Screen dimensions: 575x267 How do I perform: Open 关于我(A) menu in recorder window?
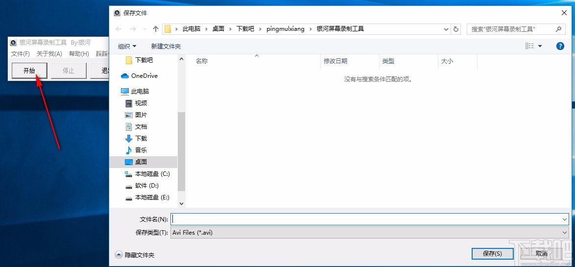pos(49,54)
